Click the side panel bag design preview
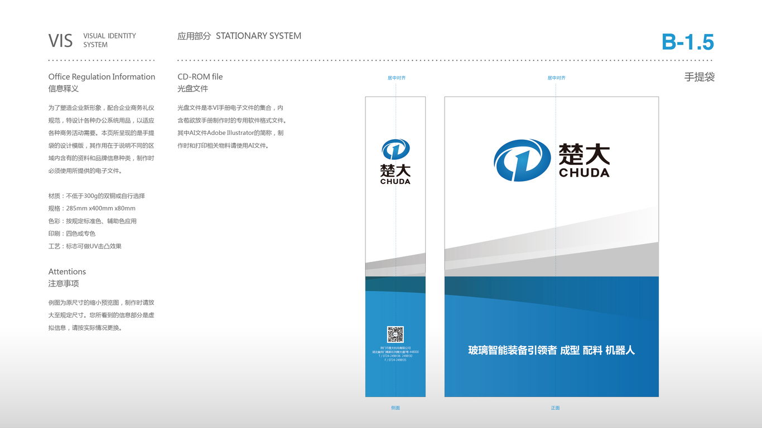The image size is (762, 428). click(396, 247)
